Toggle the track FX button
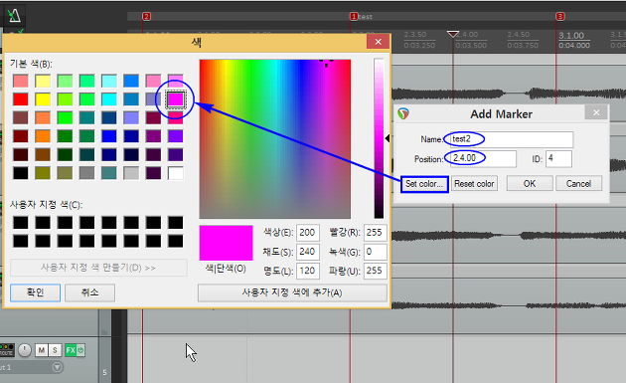This screenshot has width=626, height=383. (x=71, y=350)
